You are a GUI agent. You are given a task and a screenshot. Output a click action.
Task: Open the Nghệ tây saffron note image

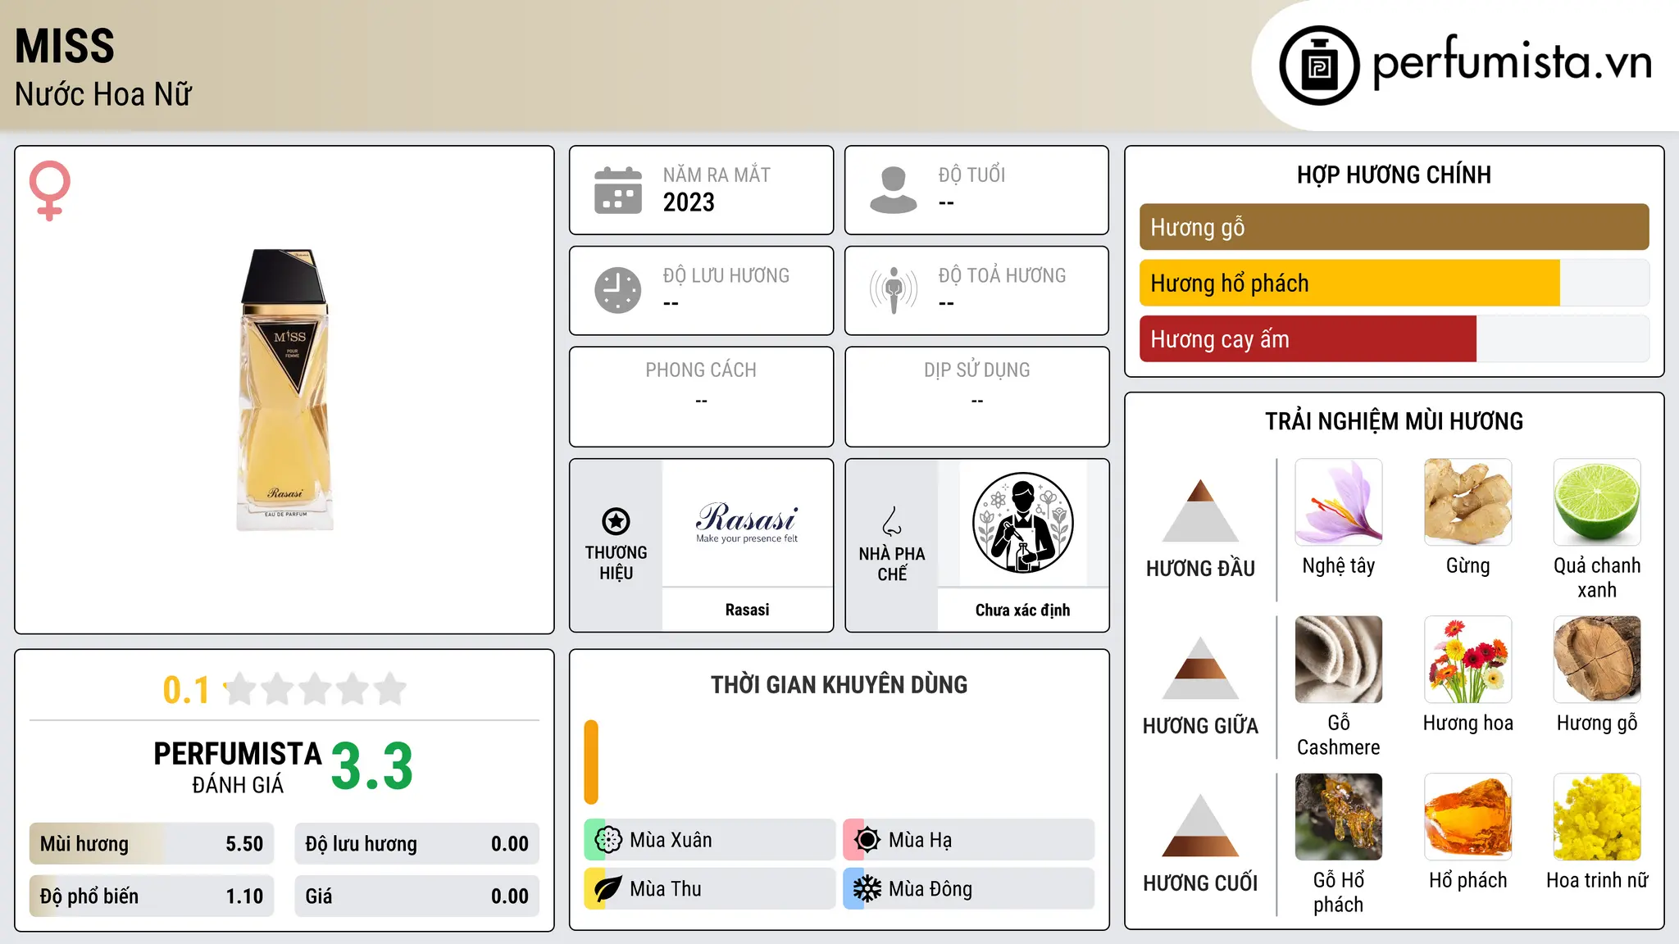click(1339, 502)
